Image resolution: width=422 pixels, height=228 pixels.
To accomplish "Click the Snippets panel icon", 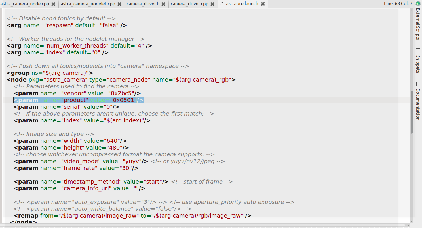I will click(418, 51).
